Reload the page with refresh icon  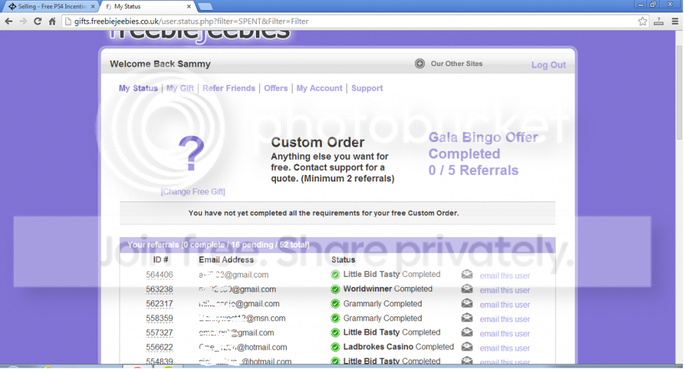[38, 21]
